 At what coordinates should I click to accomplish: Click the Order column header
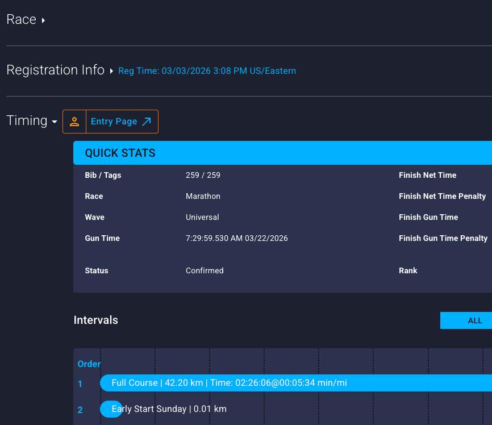pos(89,364)
